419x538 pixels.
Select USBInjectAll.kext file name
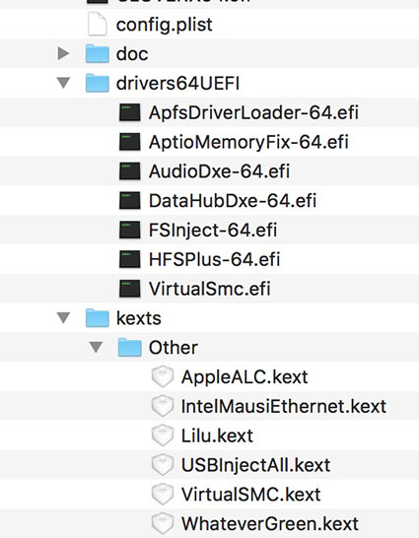[x=255, y=466]
